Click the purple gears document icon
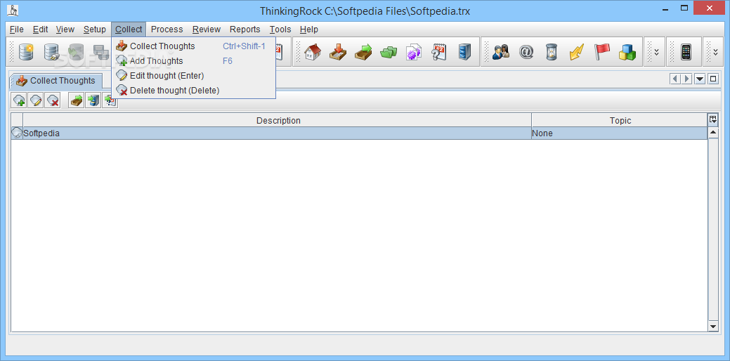730x361 pixels. point(413,52)
